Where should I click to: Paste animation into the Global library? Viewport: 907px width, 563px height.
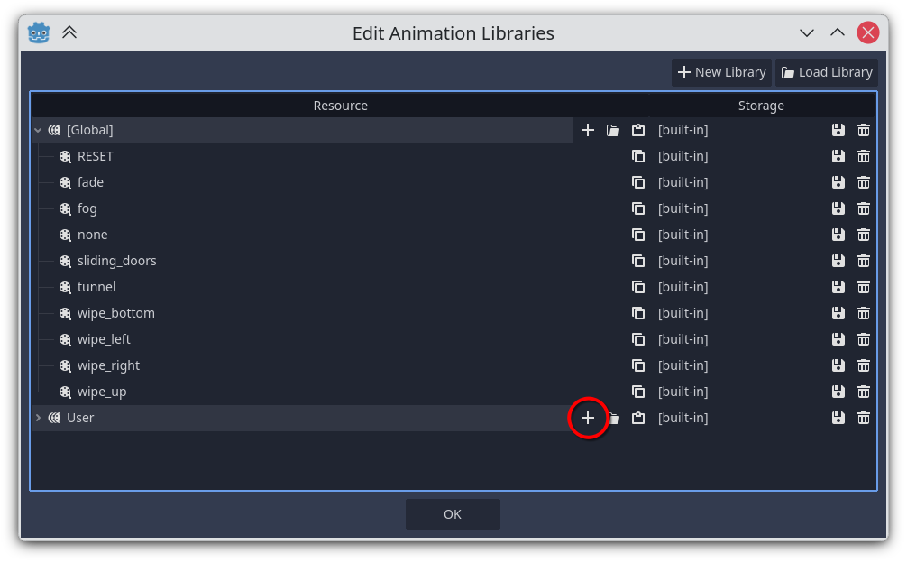638,130
